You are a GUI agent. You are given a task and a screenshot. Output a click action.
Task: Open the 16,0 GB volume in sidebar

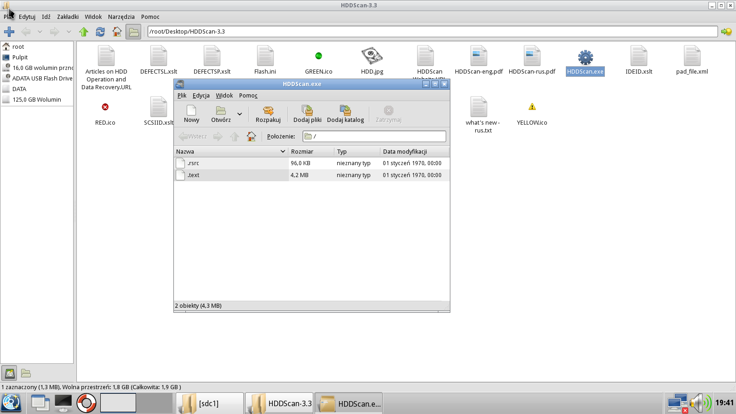[x=37, y=68]
